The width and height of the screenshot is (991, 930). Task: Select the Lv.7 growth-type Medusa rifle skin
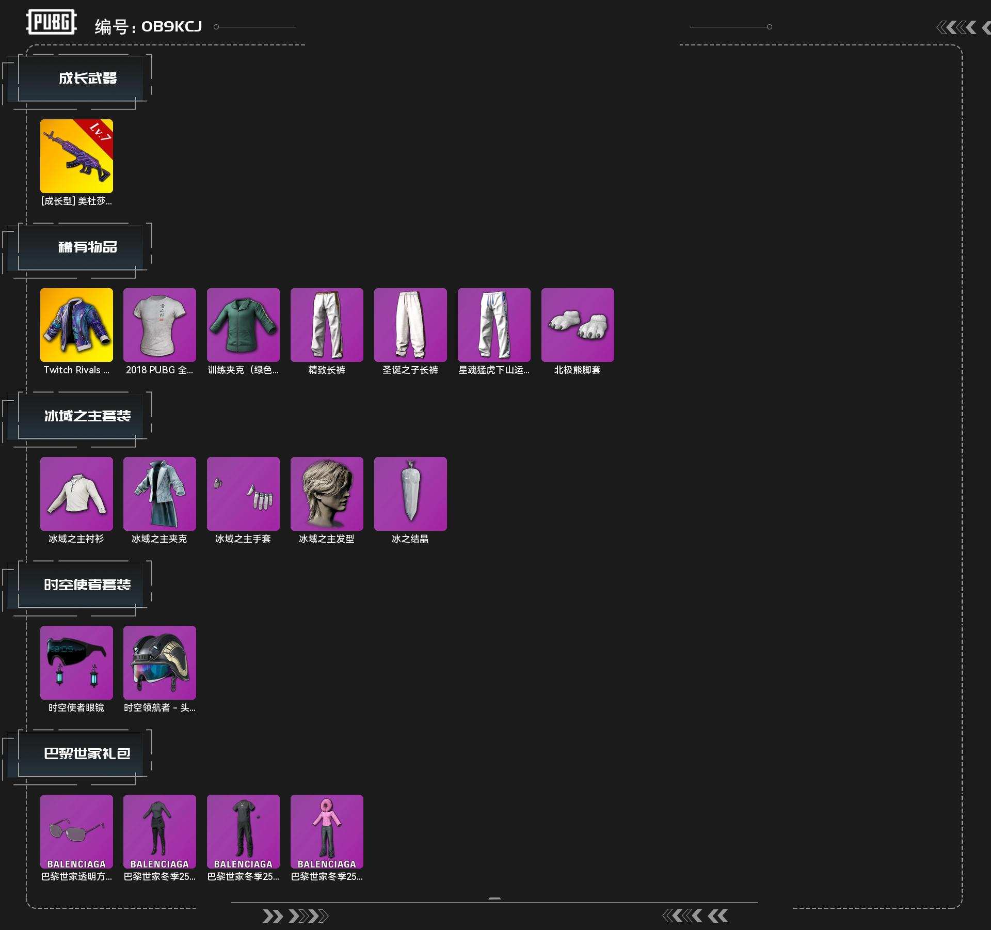tap(76, 156)
